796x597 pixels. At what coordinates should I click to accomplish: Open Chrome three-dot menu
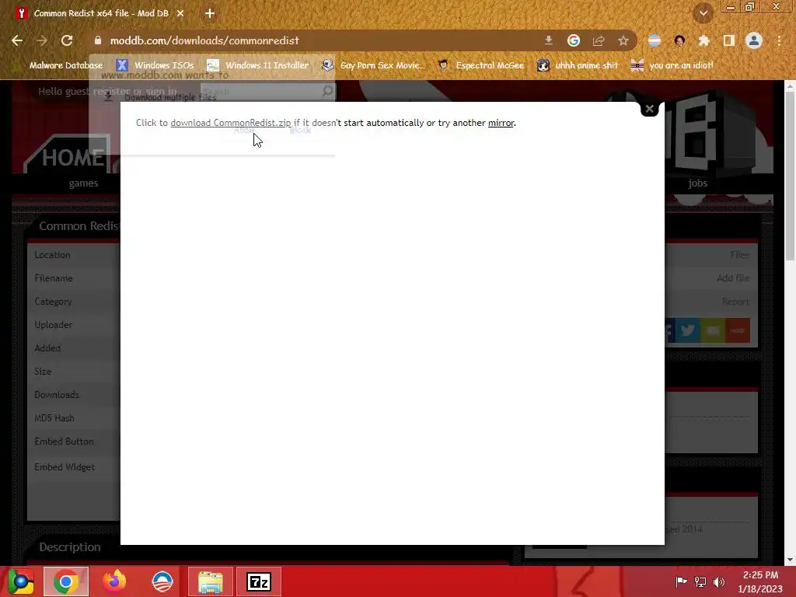coord(779,40)
